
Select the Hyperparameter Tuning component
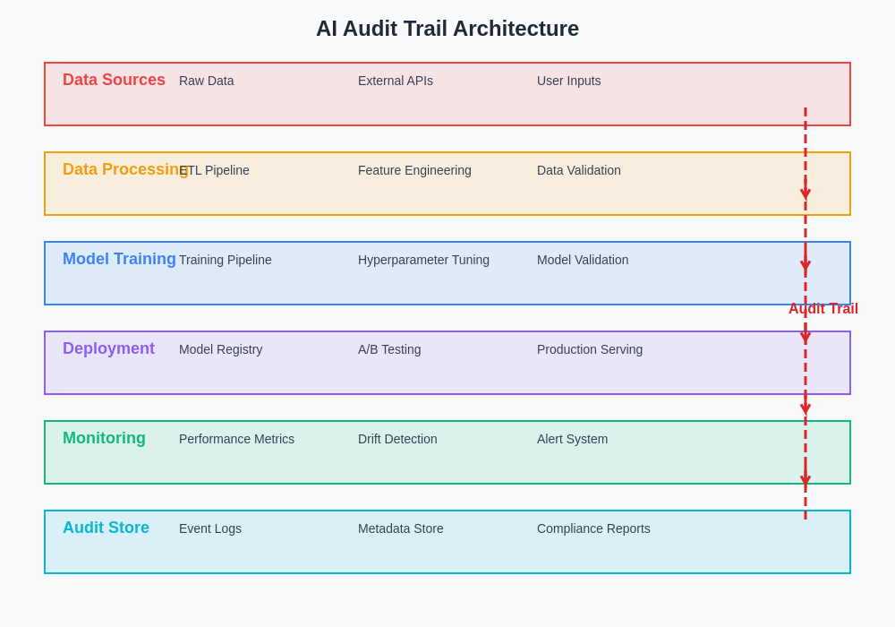tap(423, 260)
